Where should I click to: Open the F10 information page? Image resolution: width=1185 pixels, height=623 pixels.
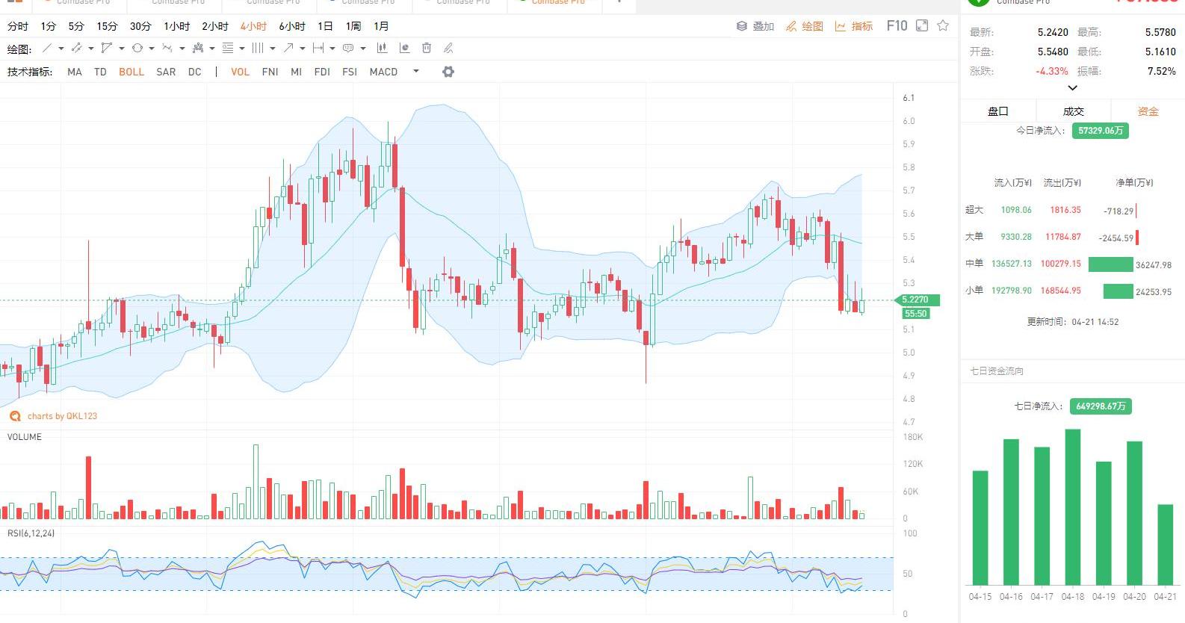click(x=897, y=26)
